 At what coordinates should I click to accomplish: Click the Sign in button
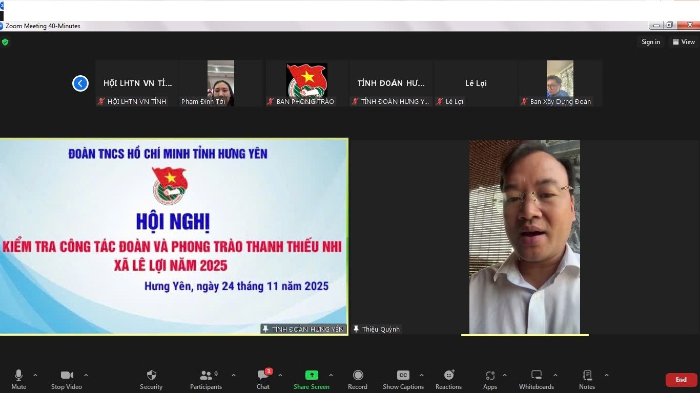(x=651, y=42)
